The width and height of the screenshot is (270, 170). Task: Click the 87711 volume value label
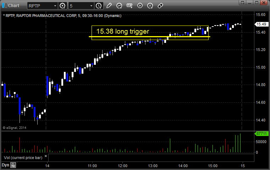[x=261, y=134]
